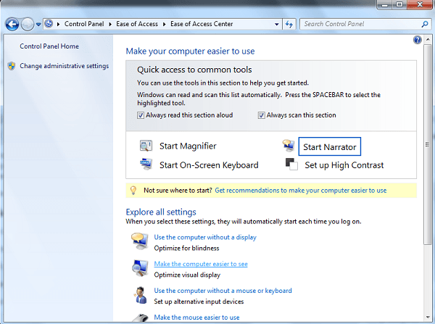The width and height of the screenshot is (435, 324).
Task: Click the vertical scrollbar thumb
Action: click(428, 144)
